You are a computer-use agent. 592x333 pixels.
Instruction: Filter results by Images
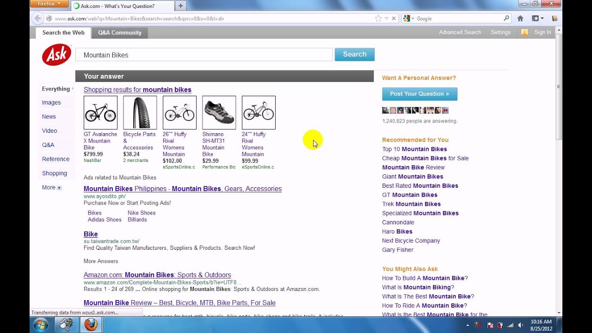pyautogui.click(x=51, y=103)
